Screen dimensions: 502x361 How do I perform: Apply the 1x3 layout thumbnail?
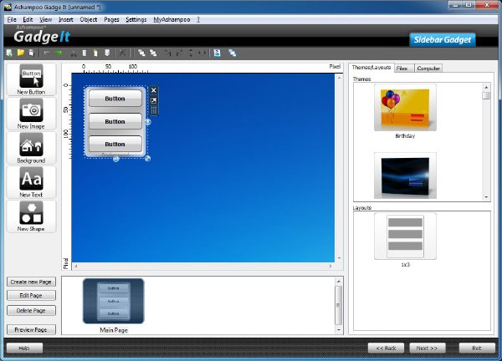(405, 236)
